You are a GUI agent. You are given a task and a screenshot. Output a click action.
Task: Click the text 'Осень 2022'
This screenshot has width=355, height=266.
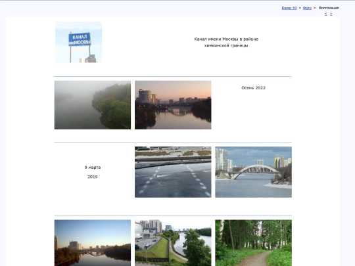[x=253, y=88]
